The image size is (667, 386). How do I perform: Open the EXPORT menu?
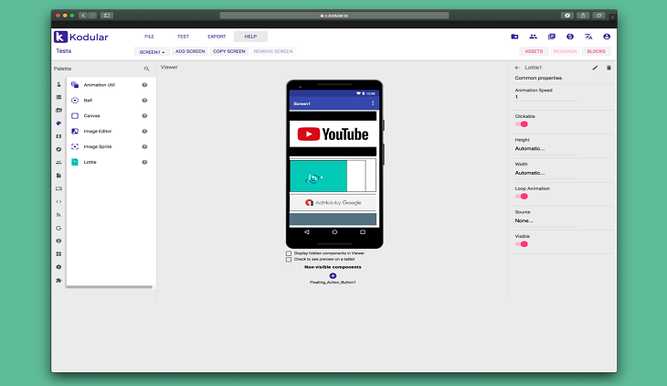pyautogui.click(x=217, y=37)
